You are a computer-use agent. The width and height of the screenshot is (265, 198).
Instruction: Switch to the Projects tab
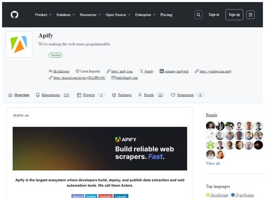(91, 95)
